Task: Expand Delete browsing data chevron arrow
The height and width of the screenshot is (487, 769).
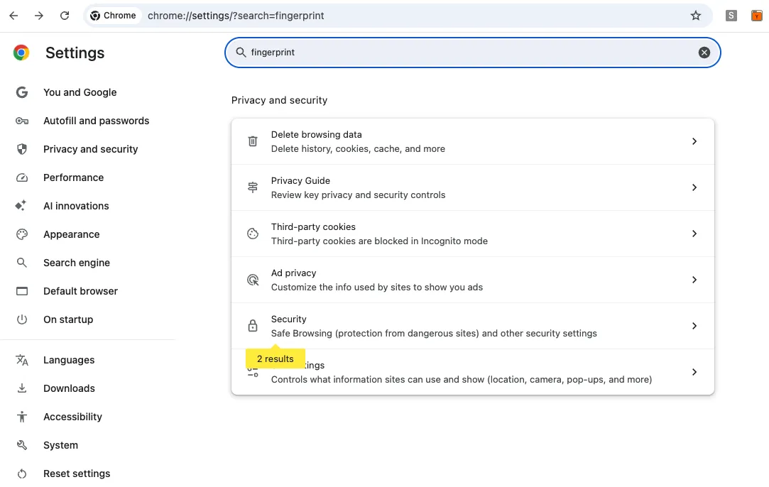Action: coord(694,141)
